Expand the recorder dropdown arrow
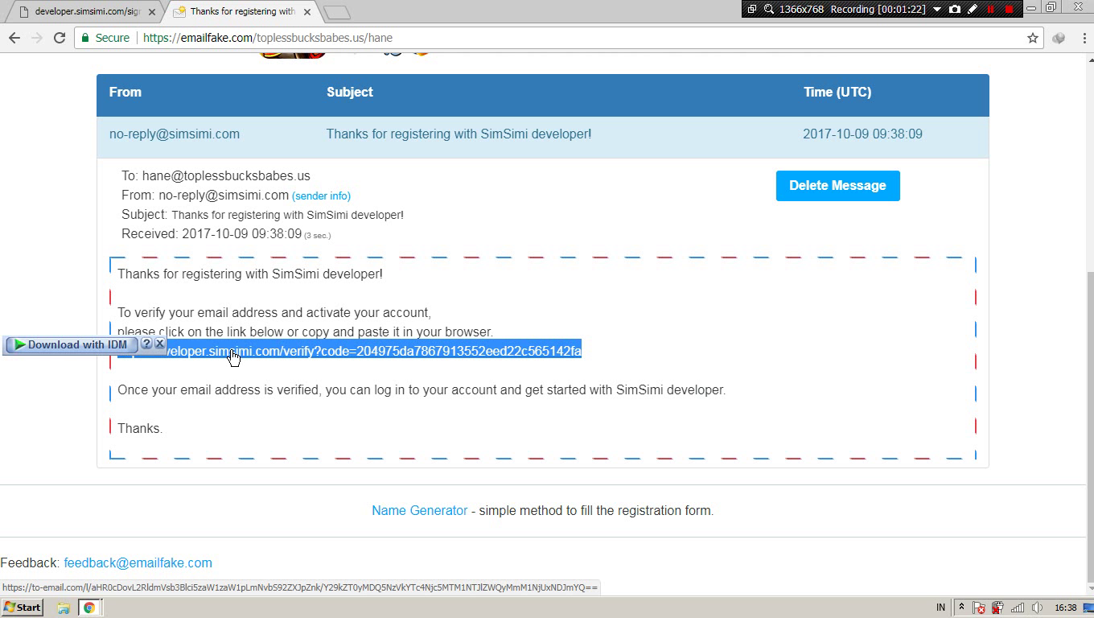 click(x=937, y=10)
